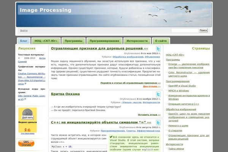The height and width of the screenshot is (152, 228).
Task: Open Операция запятая в C++ link
Action: coord(184,104)
